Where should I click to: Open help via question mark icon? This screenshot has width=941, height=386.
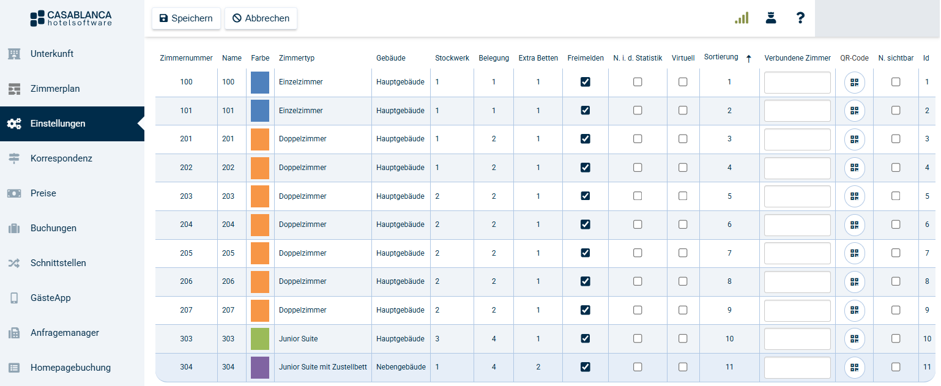click(800, 18)
